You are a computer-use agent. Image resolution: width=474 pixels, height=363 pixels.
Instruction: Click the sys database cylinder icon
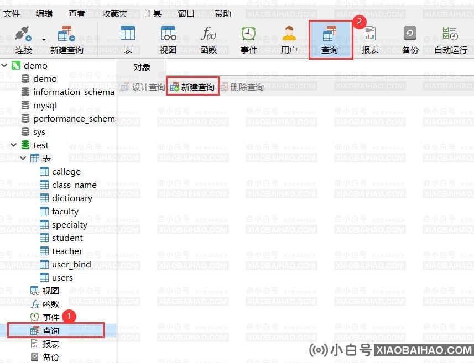click(25, 131)
